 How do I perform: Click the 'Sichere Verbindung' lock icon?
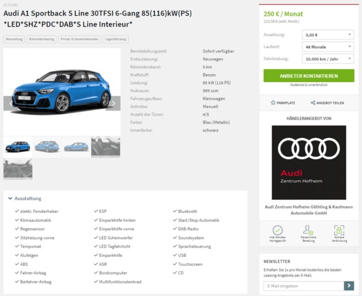pos(339,230)
